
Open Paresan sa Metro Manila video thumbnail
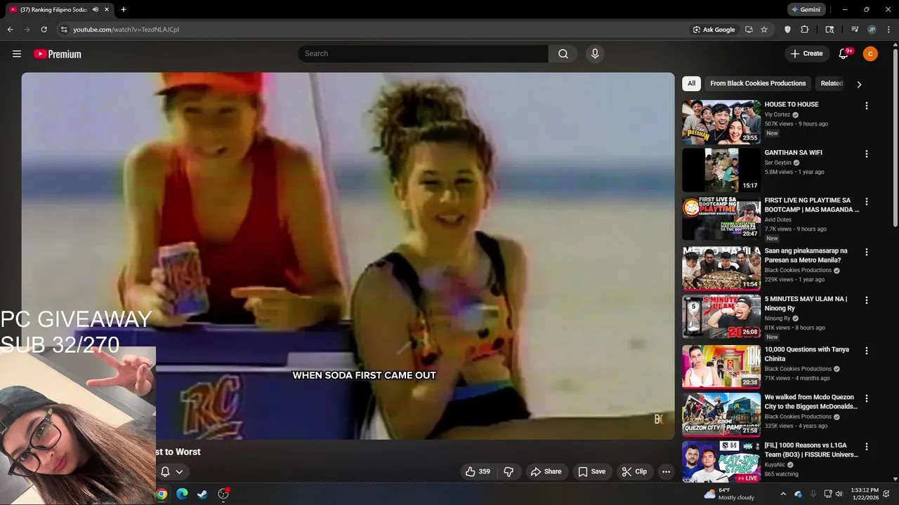pyautogui.click(x=721, y=268)
